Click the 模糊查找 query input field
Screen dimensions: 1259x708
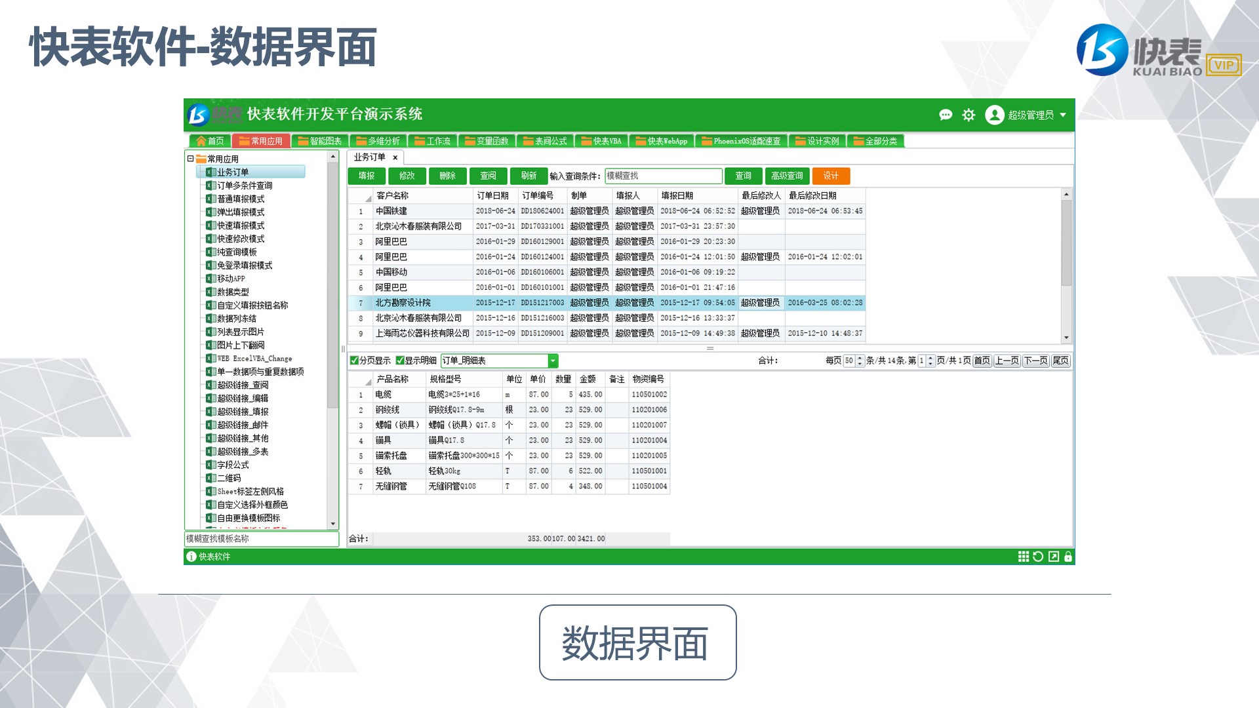point(663,176)
